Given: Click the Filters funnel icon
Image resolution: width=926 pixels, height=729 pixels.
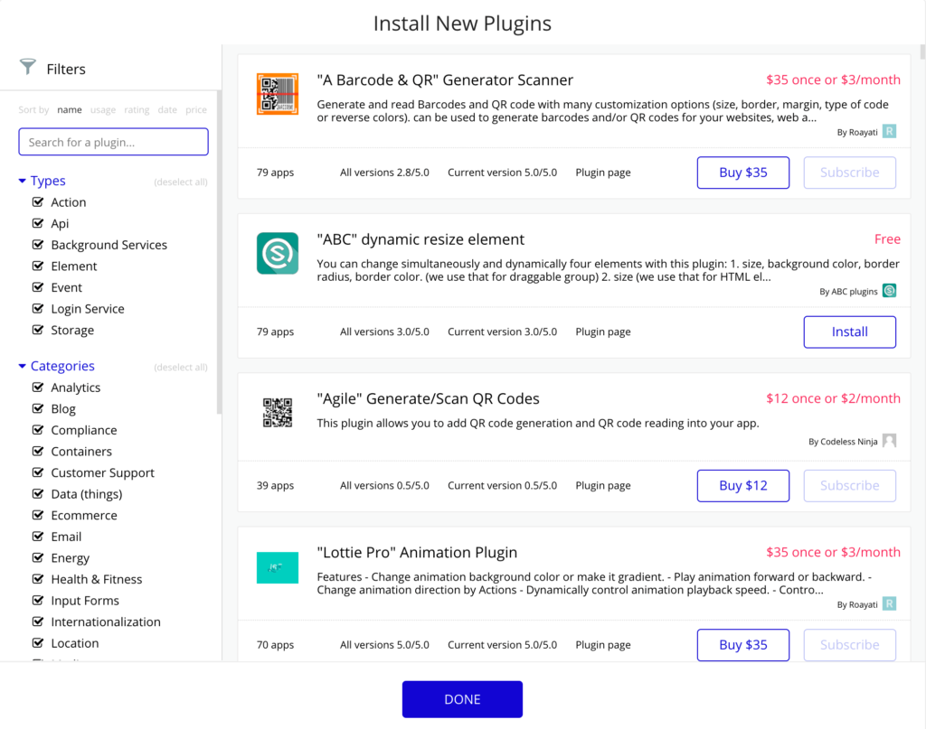Looking at the screenshot, I should (x=28, y=68).
